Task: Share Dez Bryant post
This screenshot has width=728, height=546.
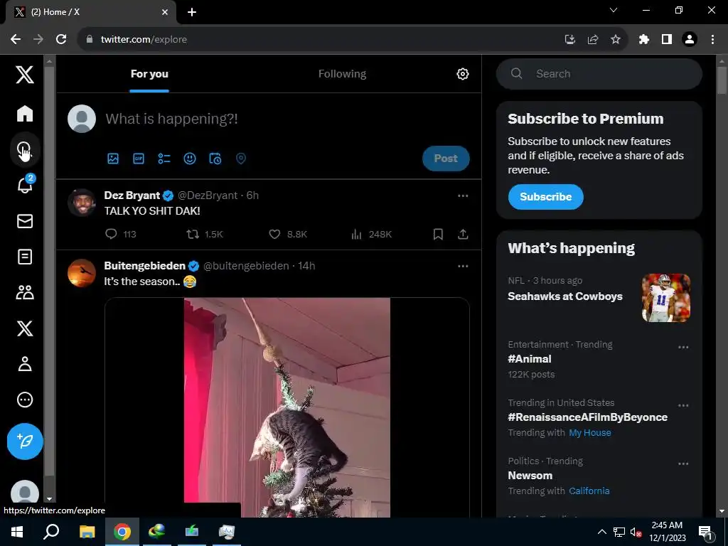Action: pos(463,234)
